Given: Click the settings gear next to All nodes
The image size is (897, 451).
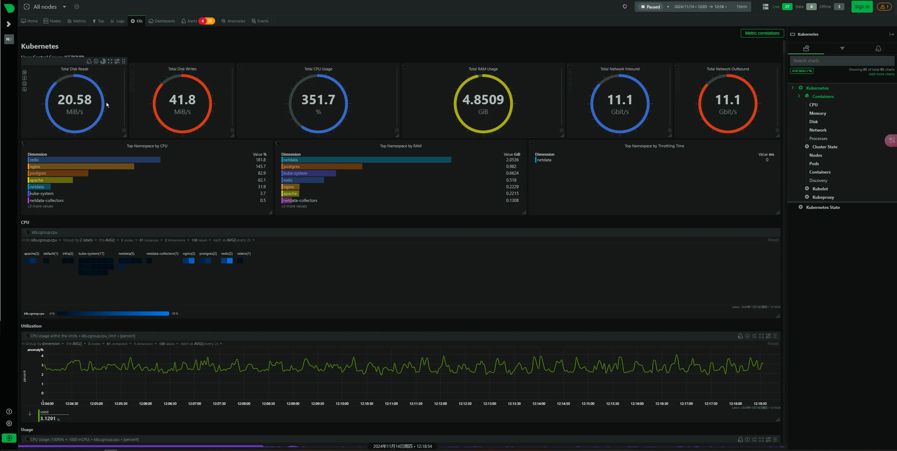Looking at the screenshot, I should [x=77, y=7].
